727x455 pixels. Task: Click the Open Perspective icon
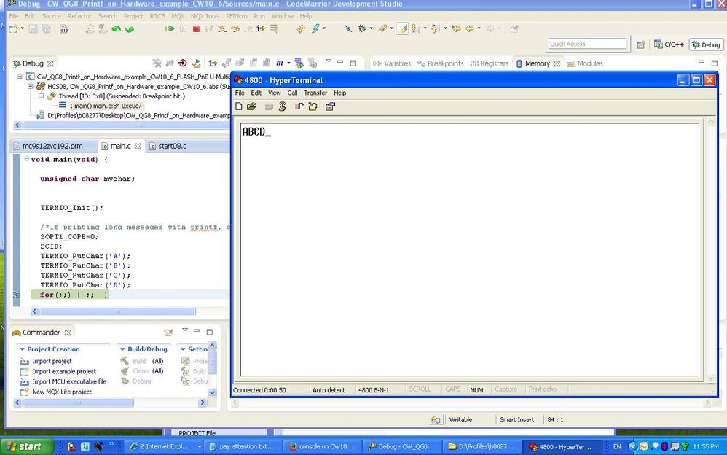[641, 44]
